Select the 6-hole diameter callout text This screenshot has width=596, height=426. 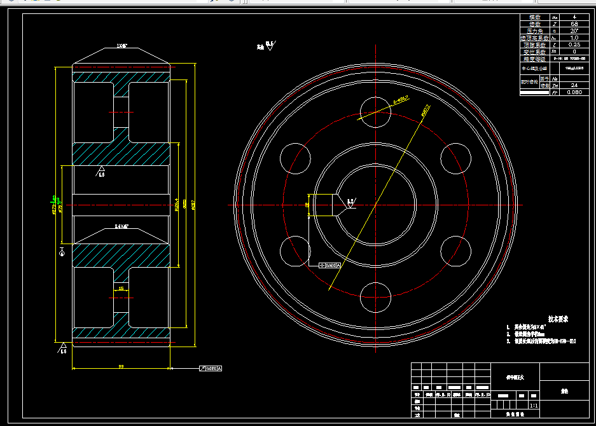click(401, 100)
